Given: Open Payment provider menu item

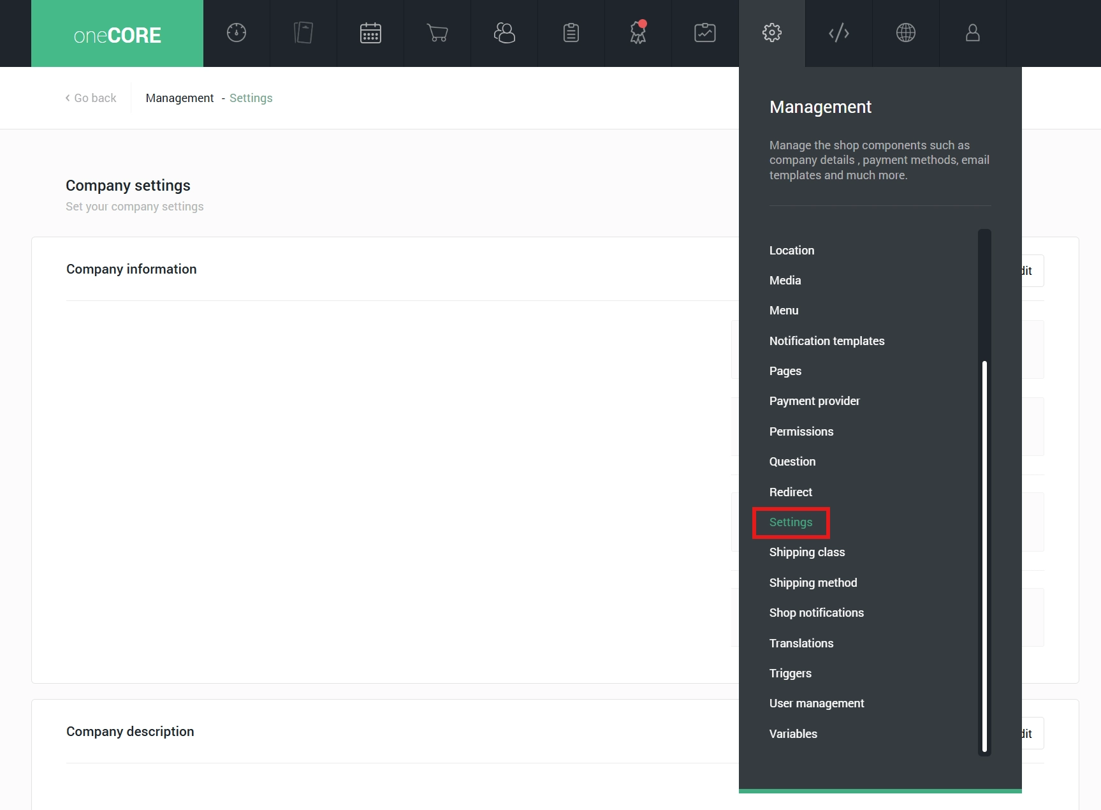Looking at the screenshot, I should coord(814,401).
